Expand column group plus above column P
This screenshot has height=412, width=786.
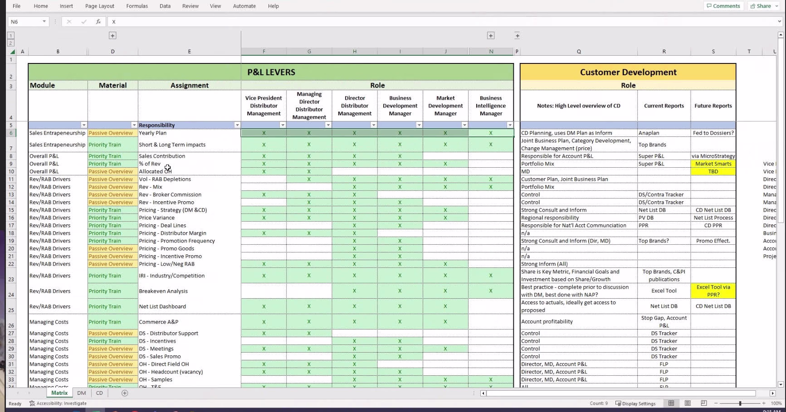[x=517, y=35]
